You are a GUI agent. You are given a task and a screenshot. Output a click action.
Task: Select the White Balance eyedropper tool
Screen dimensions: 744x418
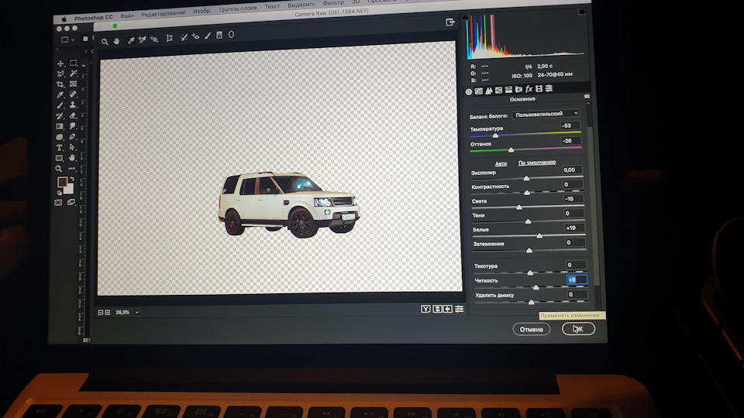[131, 41]
